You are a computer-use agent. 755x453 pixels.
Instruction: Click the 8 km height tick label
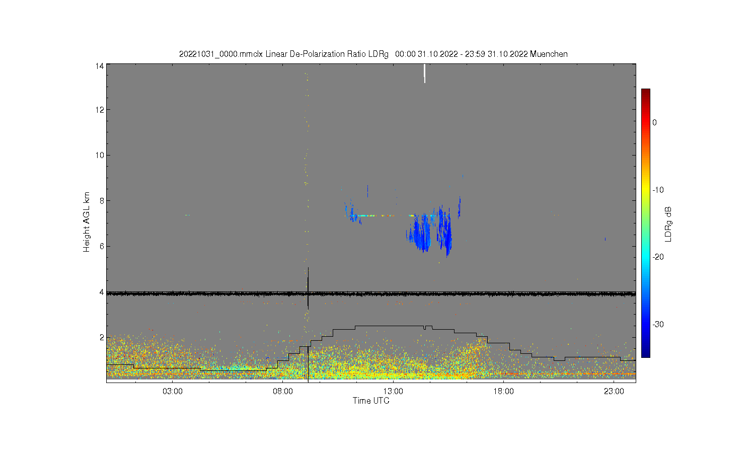click(102, 200)
